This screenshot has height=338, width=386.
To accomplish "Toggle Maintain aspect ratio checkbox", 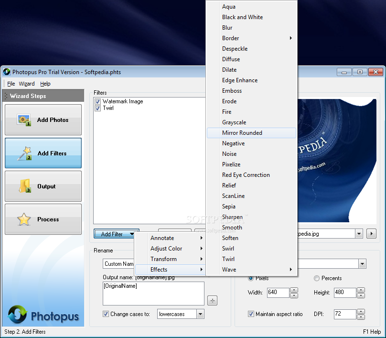I will [x=251, y=314].
